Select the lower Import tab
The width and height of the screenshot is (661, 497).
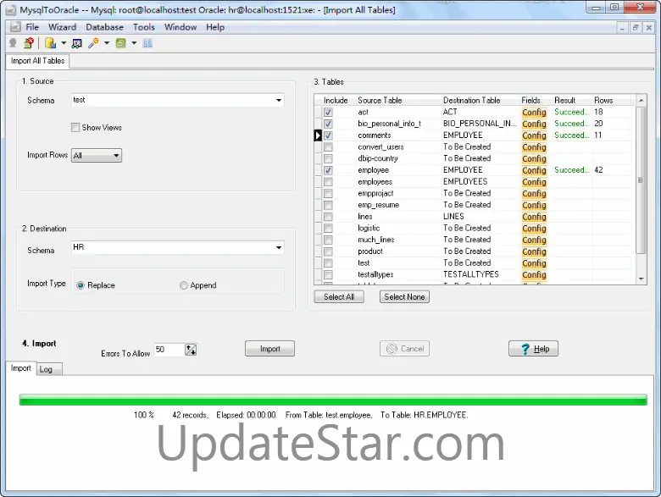[x=20, y=368]
